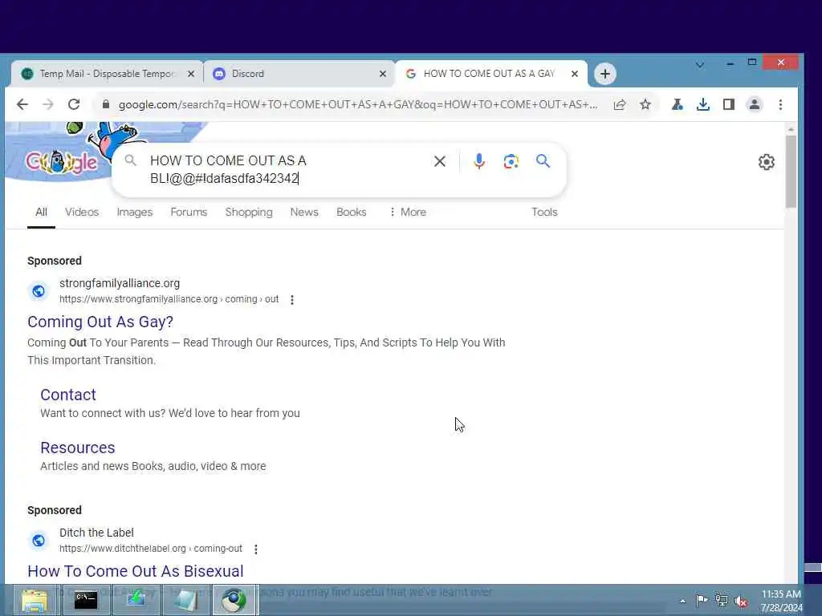822x616 pixels.
Task: Go back with the browser back arrow
Action: pyautogui.click(x=22, y=104)
